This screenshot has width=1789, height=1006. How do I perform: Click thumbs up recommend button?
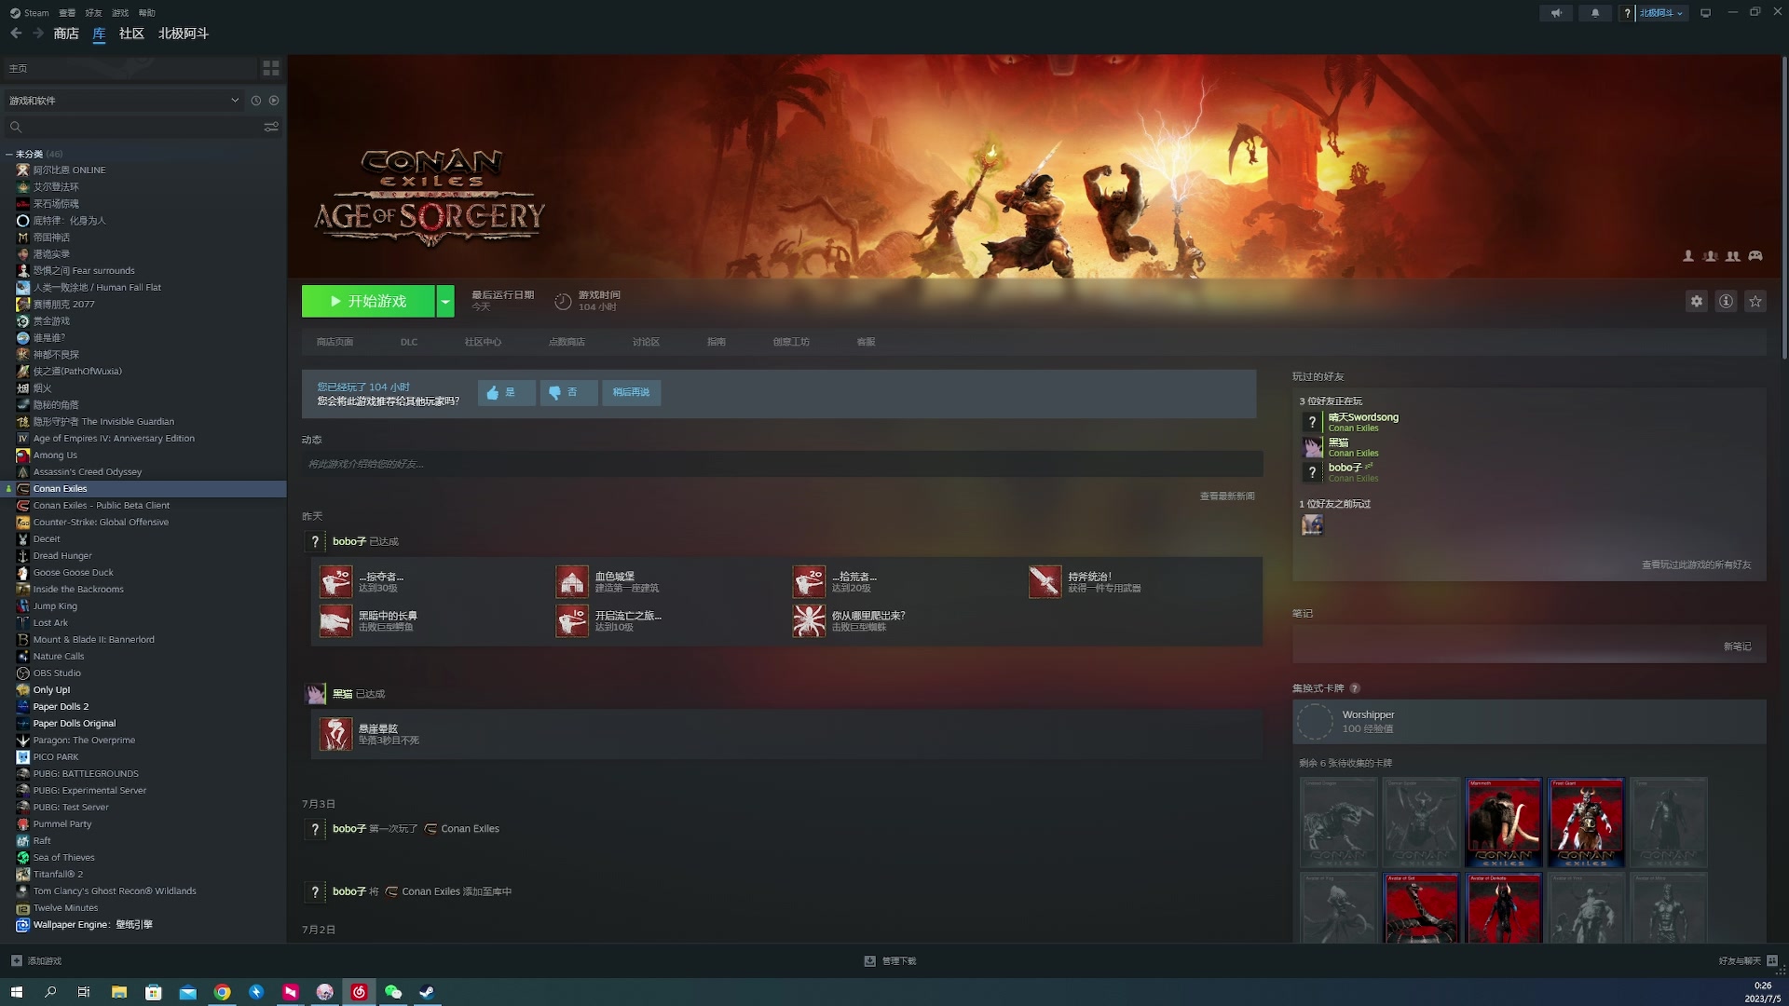click(x=506, y=392)
